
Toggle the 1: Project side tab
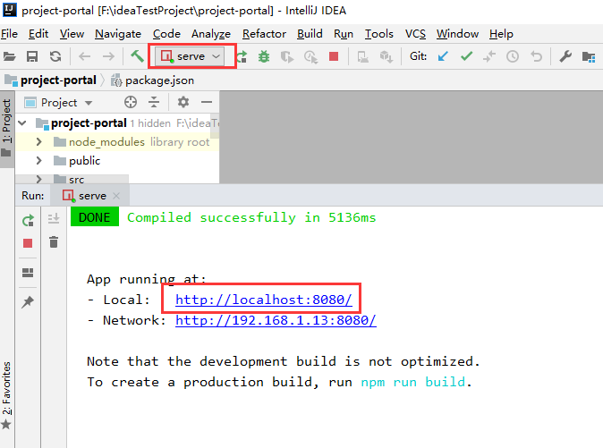click(6, 129)
